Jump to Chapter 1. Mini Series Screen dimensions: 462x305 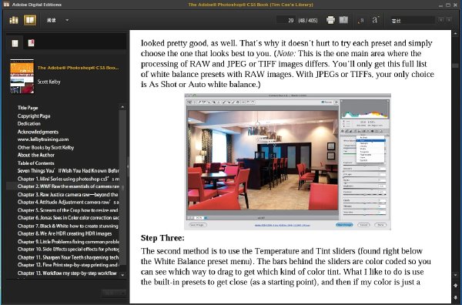click(68, 179)
